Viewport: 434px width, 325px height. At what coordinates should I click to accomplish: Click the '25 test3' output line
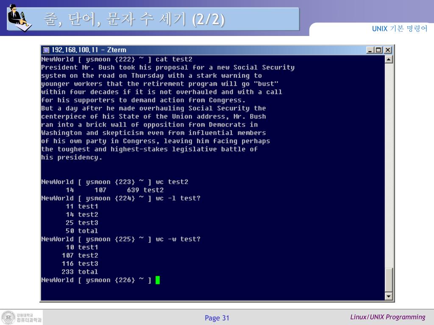point(82,223)
